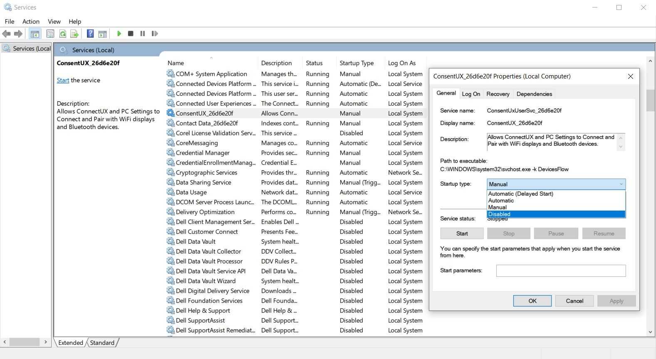
Task: Click the Pause Service toolbar icon
Action: [x=143, y=34]
